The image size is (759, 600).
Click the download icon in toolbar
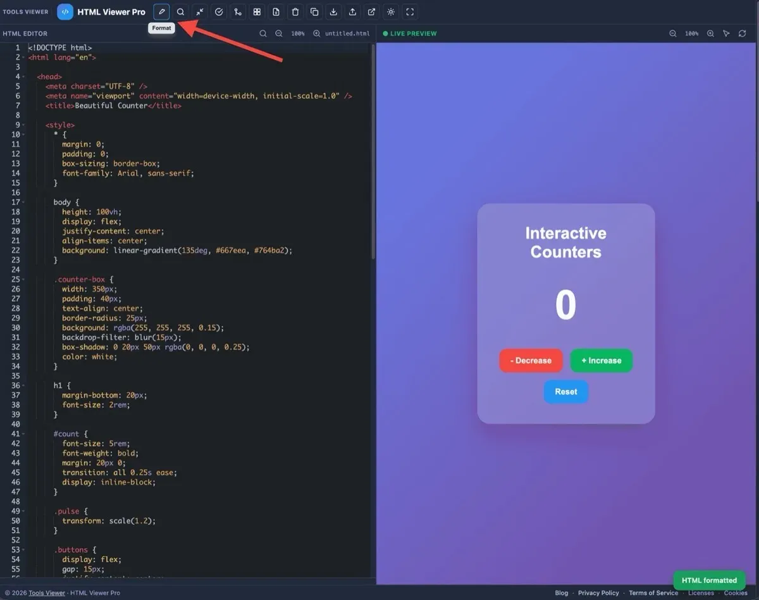coord(333,11)
